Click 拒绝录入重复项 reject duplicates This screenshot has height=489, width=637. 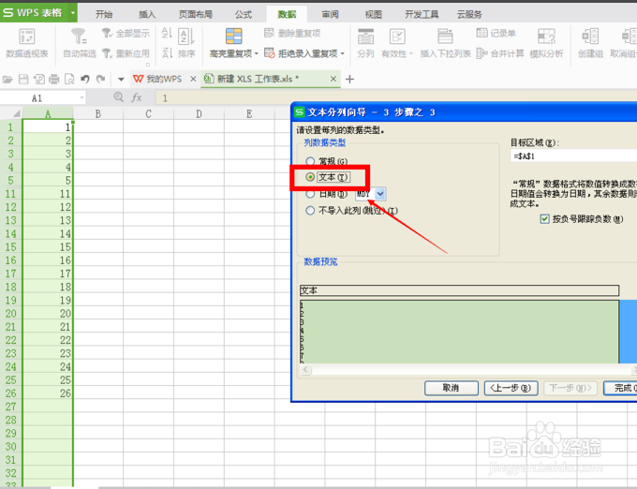pyautogui.click(x=301, y=53)
